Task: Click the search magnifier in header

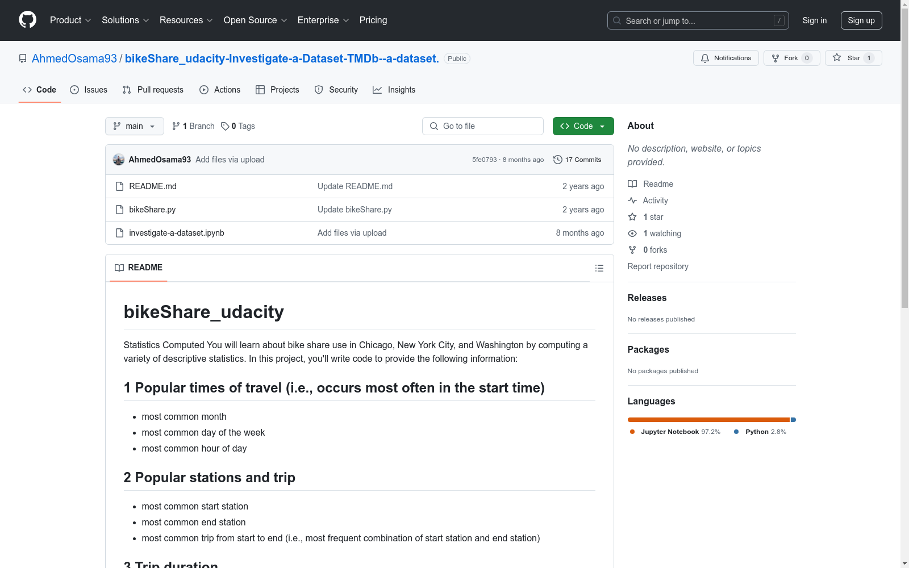Action: pyautogui.click(x=617, y=20)
